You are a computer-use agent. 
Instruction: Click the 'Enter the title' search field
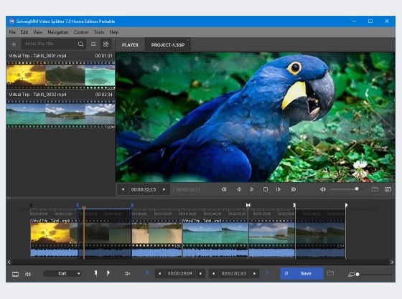tap(49, 44)
